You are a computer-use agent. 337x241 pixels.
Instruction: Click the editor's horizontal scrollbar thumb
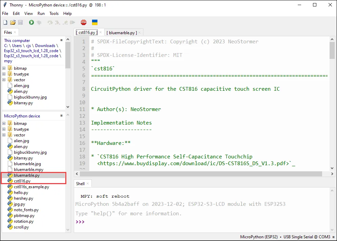click(x=200, y=174)
